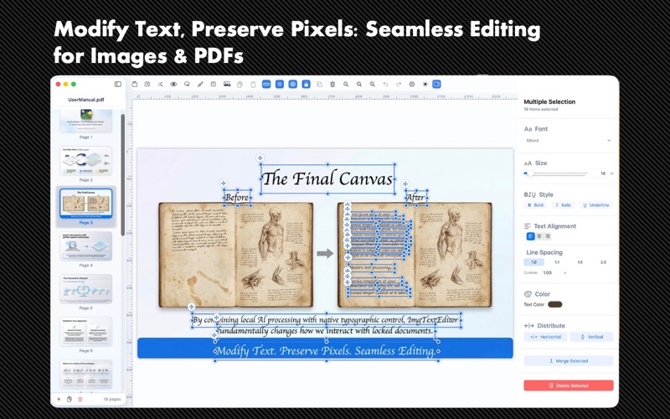
Task: Select 'Modify Text. Preserve Pixels.' banner text
Action: pyautogui.click(x=326, y=351)
